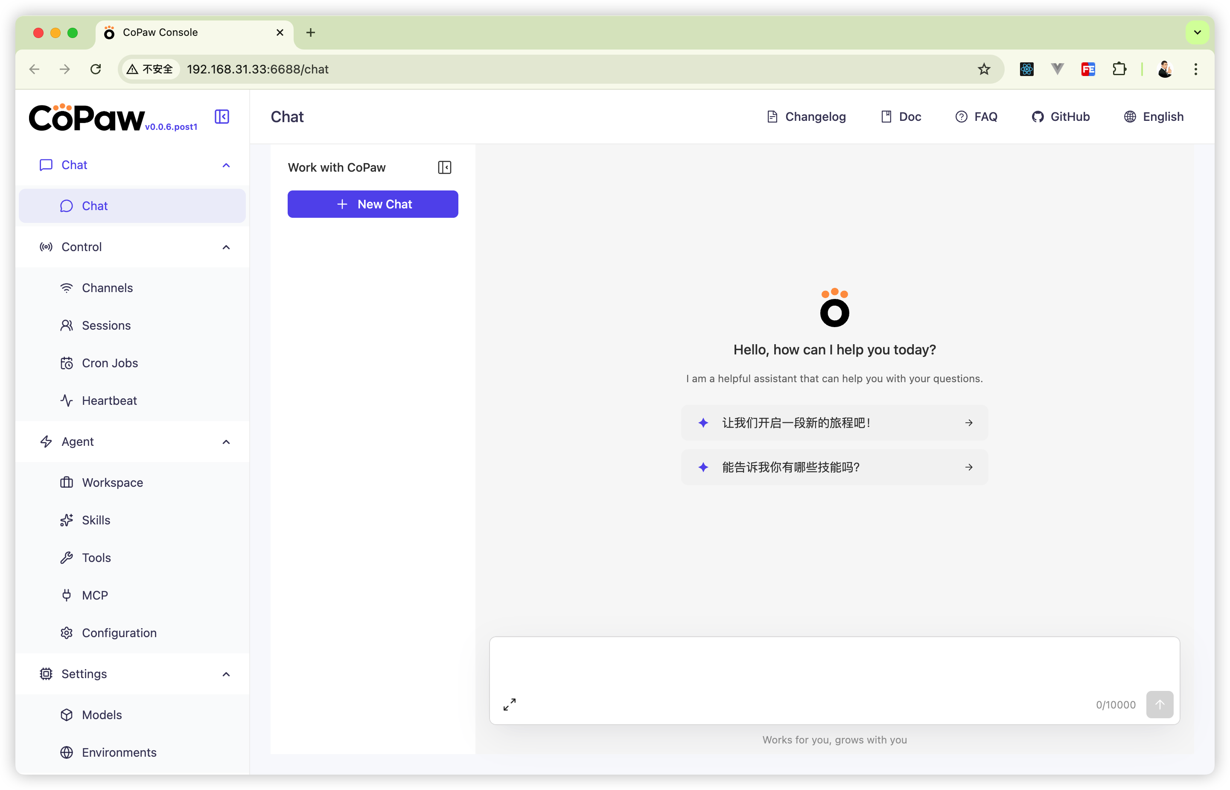Open the GitHub link
The image size is (1230, 790).
[x=1061, y=117]
